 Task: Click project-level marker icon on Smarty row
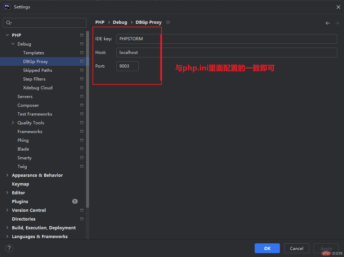coord(82,158)
